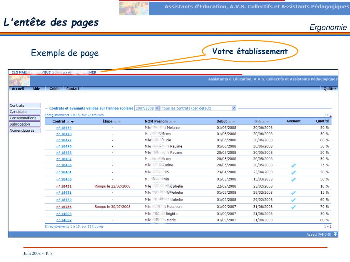Click the Avenant checkmark for contract 18450
This screenshot has width=350, height=262.
(x=294, y=200)
